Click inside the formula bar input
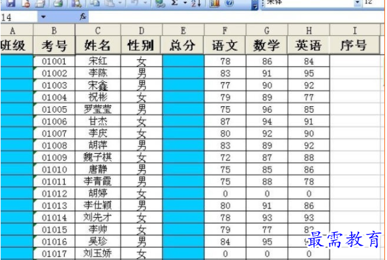 236,17
